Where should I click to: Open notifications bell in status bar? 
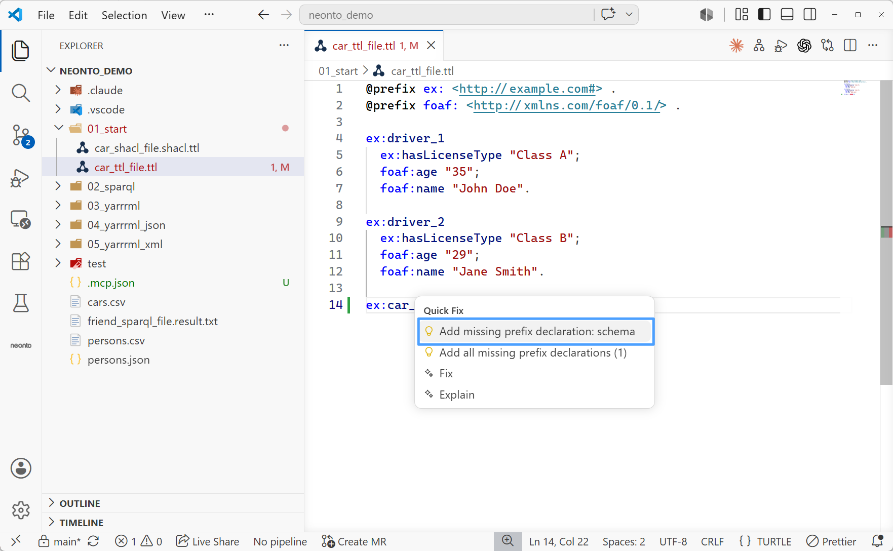click(877, 541)
